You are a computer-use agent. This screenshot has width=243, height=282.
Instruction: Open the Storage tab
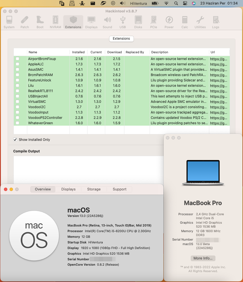pyautogui.click(x=94, y=189)
